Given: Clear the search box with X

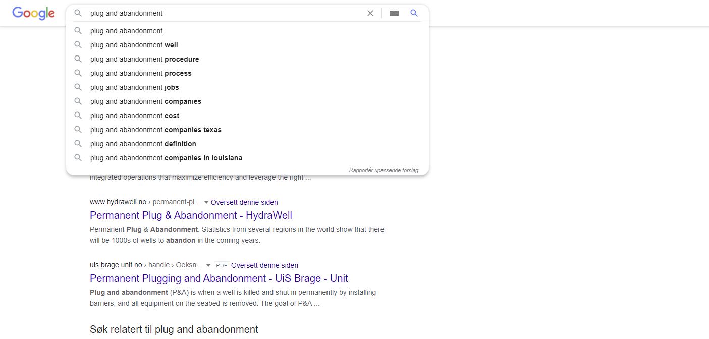Looking at the screenshot, I should (x=370, y=13).
